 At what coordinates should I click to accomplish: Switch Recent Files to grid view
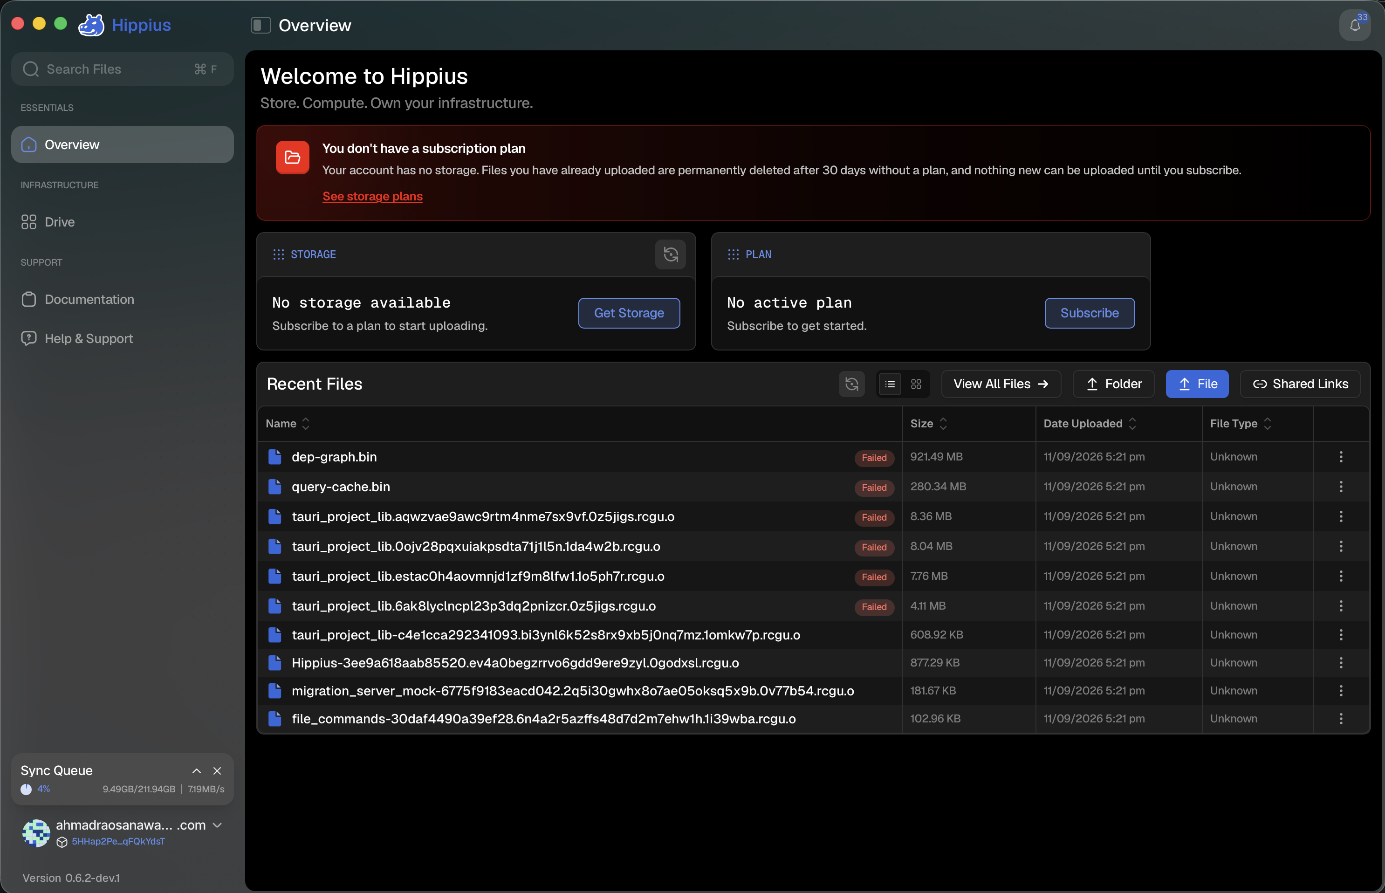click(x=916, y=384)
